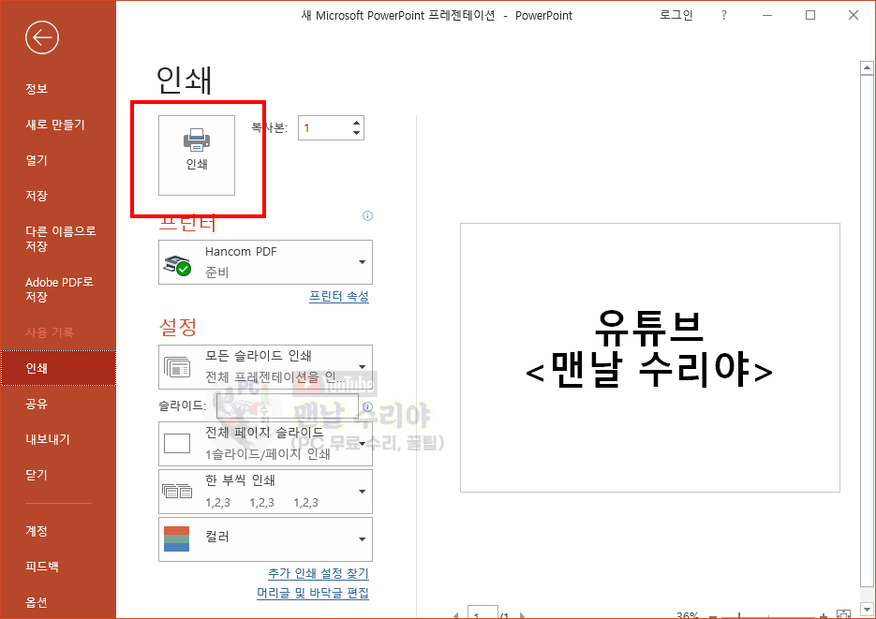Viewport: 876px width, 619px height.
Task: Expand the Print All Slides (모든 슬라이드 인쇄) dropdown
Action: tap(265, 367)
